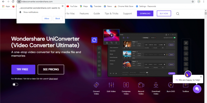Click the Video2 thumbnail in converter
This screenshot has width=207, height=103.
click(x=127, y=54)
